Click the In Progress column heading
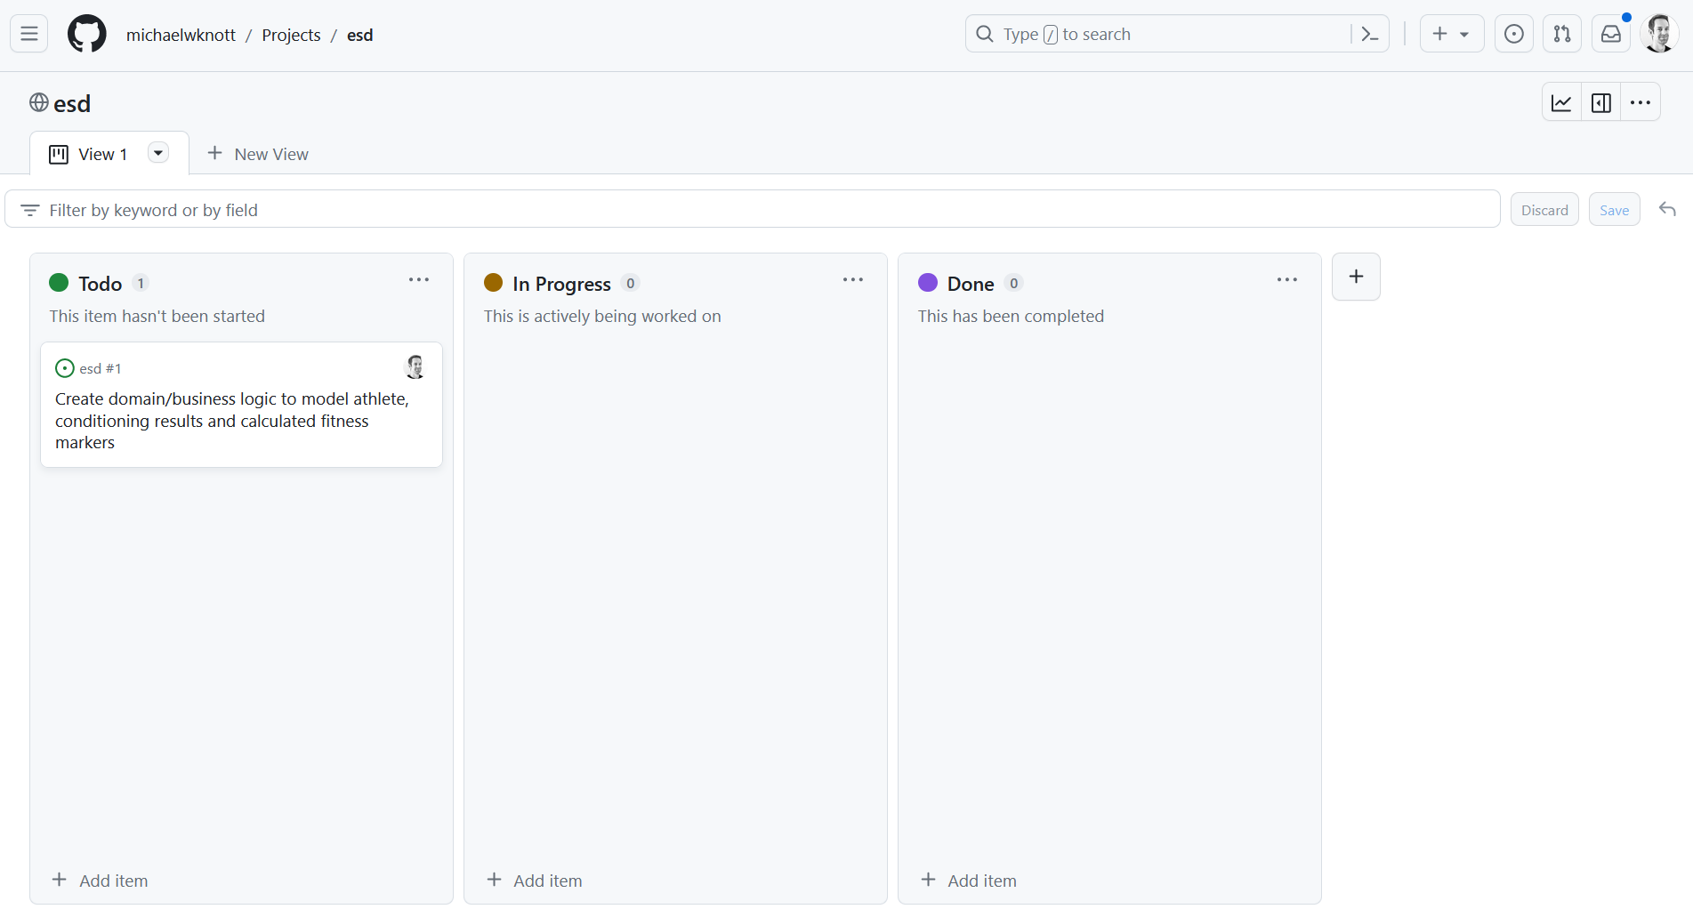 tap(561, 284)
